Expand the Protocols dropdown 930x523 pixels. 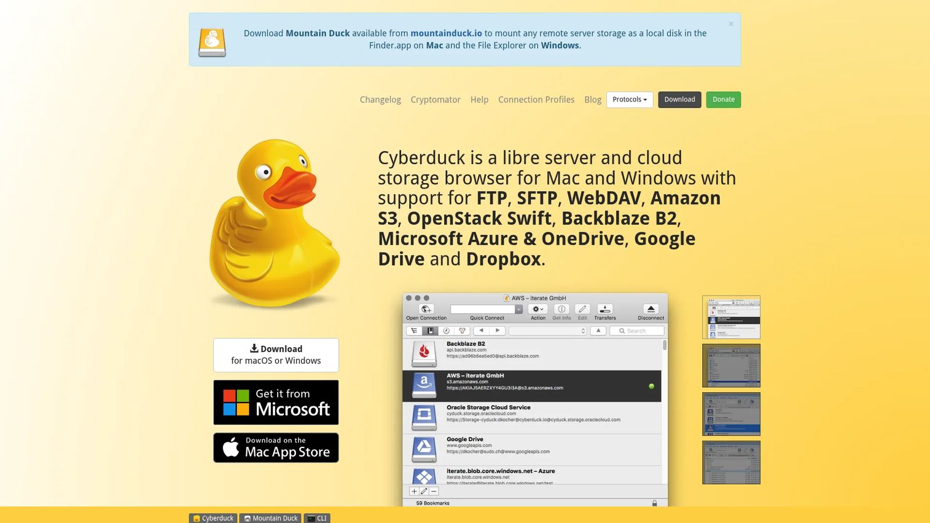(630, 100)
